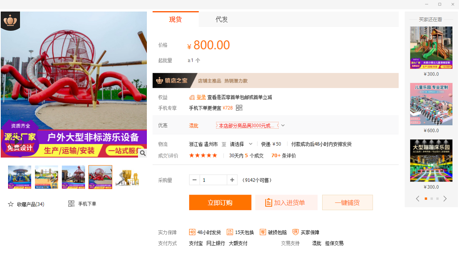This screenshot has height=259, width=459.
Task: Click the 破损包赔 guarantee icon
Action: click(x=263, y=232)
